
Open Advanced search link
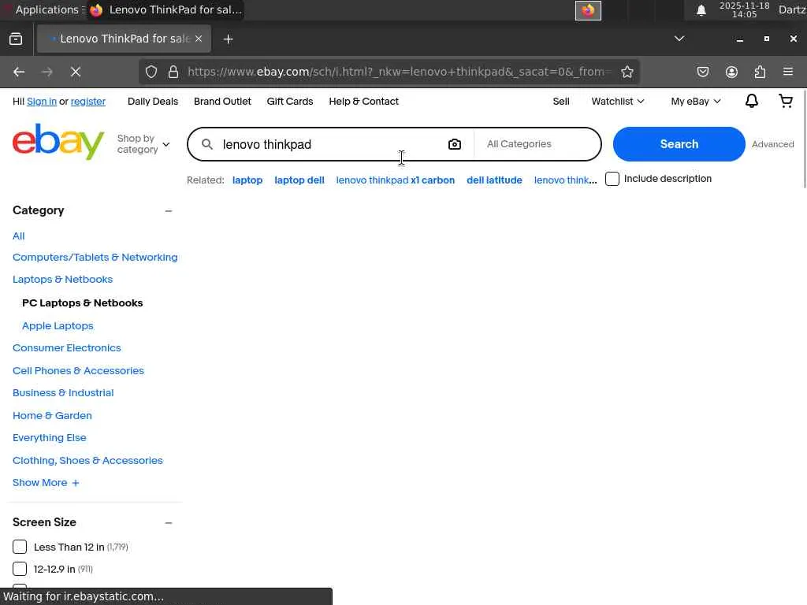772,144
